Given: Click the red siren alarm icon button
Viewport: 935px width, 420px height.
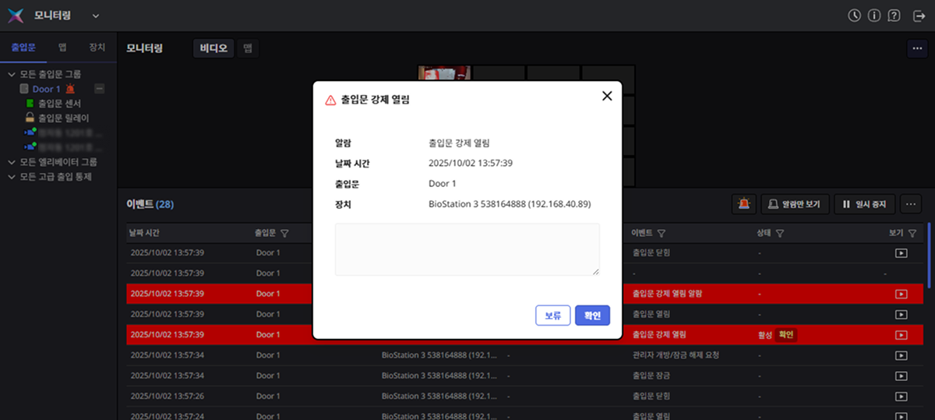Looking at the screenshot, I should pyautogui.click(x=744, y=204).
